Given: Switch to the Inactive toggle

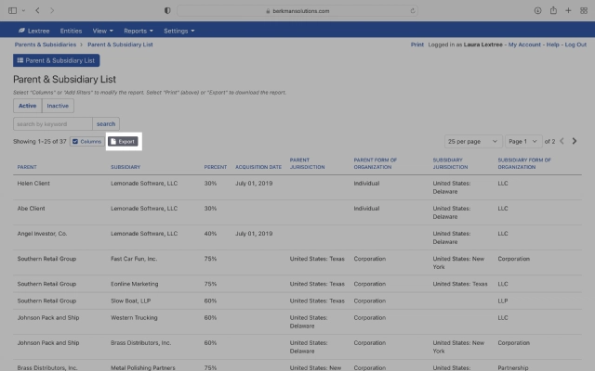Looking at the screenshot, I should [x=58, y=106].
